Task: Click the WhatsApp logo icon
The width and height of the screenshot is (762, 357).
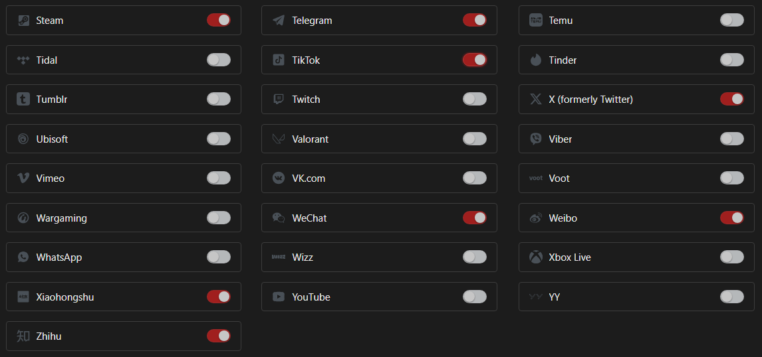Action: pos(23,257)
